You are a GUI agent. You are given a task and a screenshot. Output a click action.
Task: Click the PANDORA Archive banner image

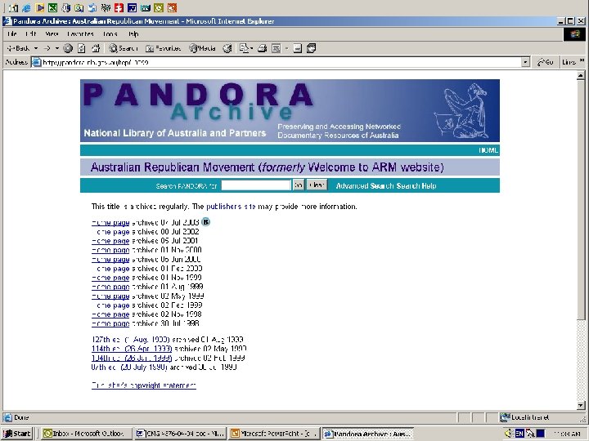pyautogui.click(x=290, y=110)
